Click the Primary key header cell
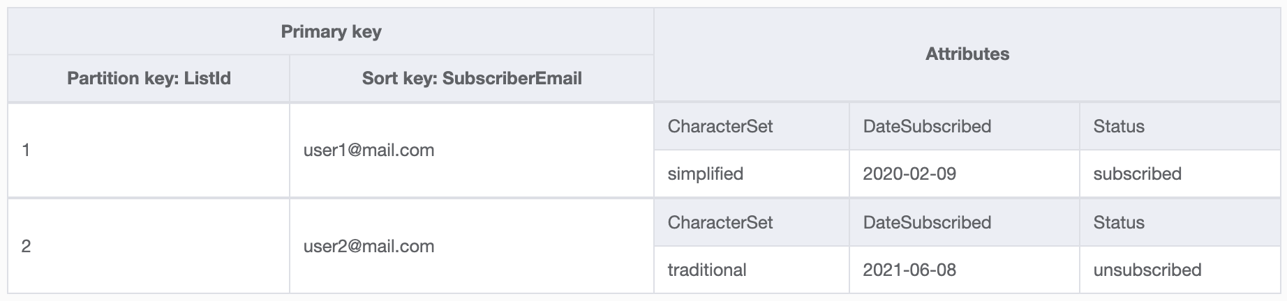Image resolution: width=1287 pixels, height=301 pixels. pyautogui.click(x=331, y=32)
